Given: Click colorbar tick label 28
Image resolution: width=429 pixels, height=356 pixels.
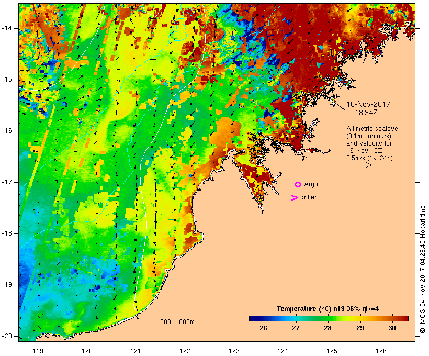Looking at the screenshot, I should (328, 328).
